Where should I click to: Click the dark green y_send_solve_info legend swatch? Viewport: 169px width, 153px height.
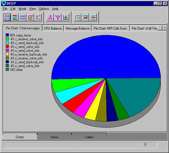coord(7,66)
